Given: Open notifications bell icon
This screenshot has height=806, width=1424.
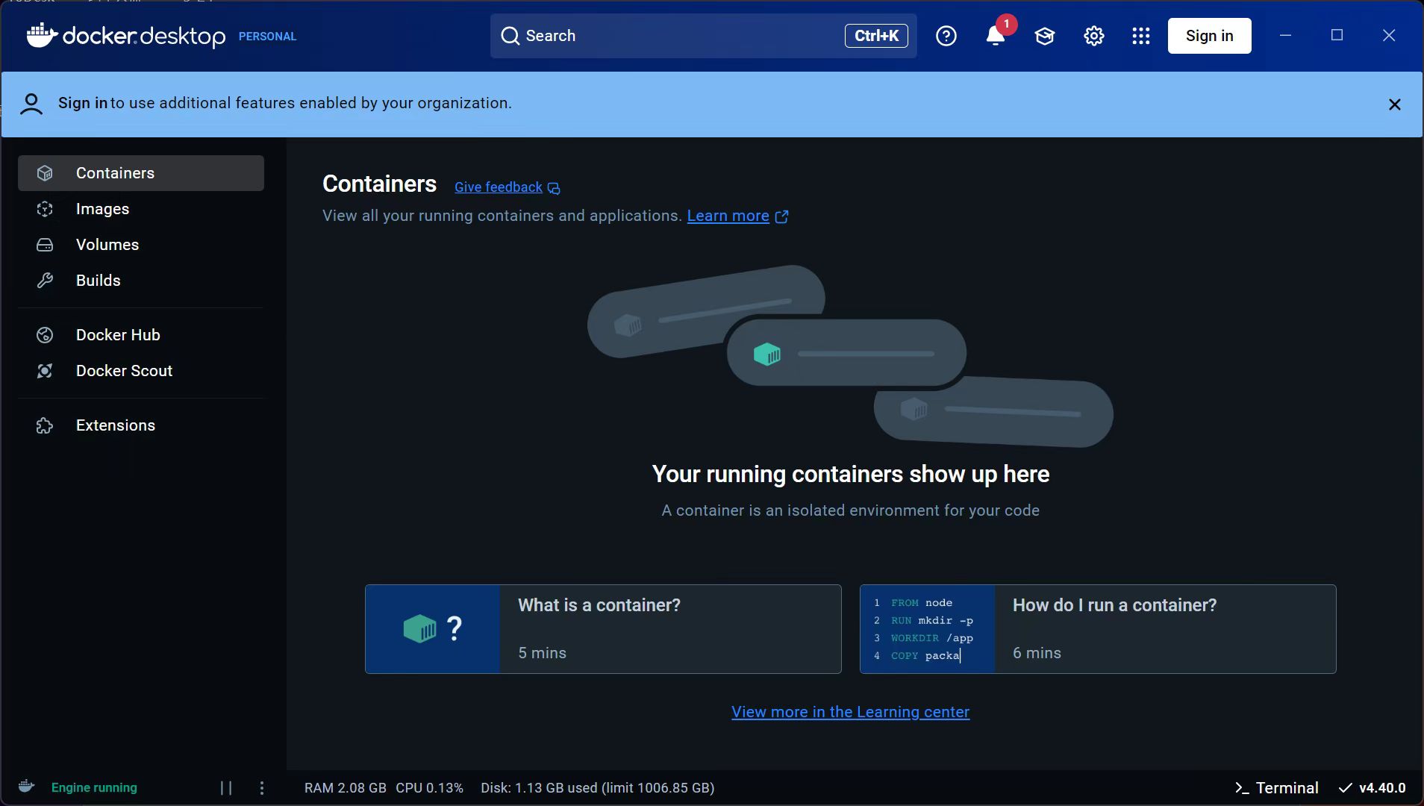Looking at the screenshot, I should 995,36.
